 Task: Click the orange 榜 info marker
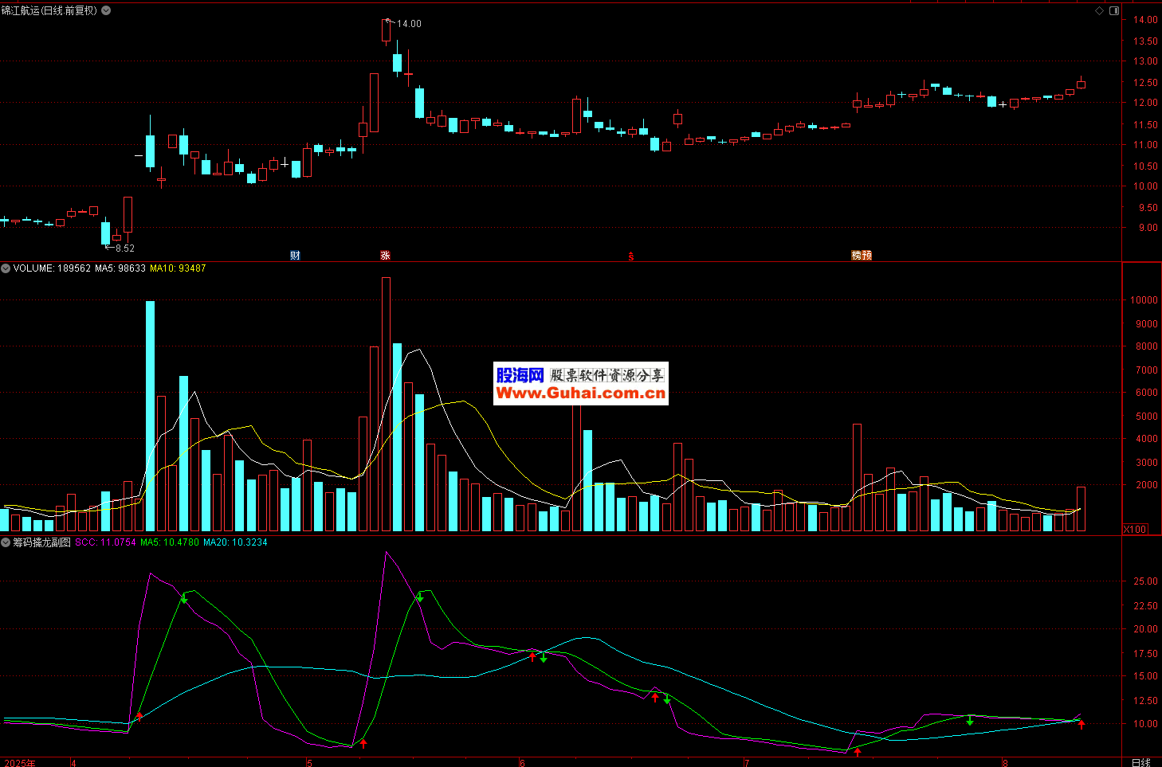click(x=857, y=256)
